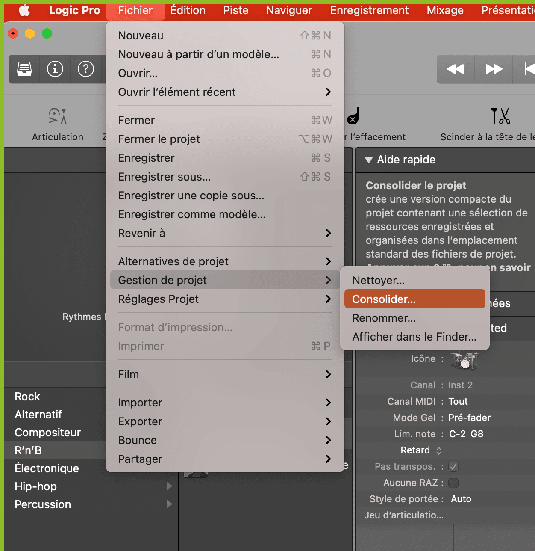
Task: Open the Naviguer menu
Action: pyautogui.click(x=289, y=10)
